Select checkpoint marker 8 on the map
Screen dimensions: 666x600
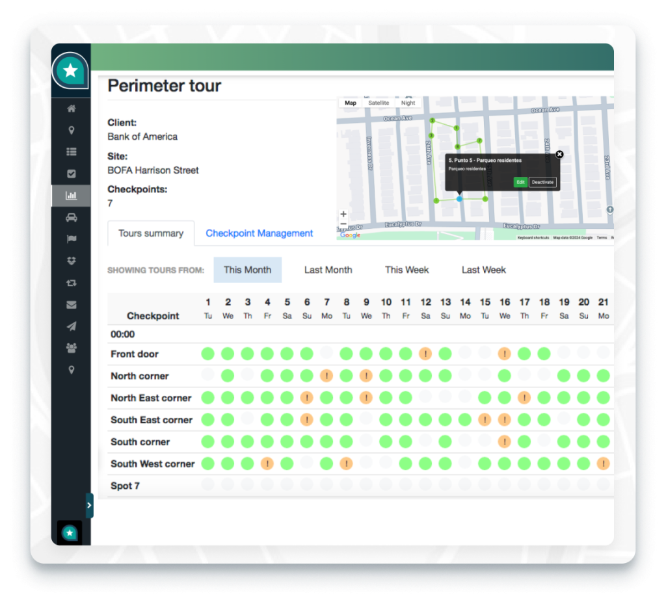[x=457, y=147]
